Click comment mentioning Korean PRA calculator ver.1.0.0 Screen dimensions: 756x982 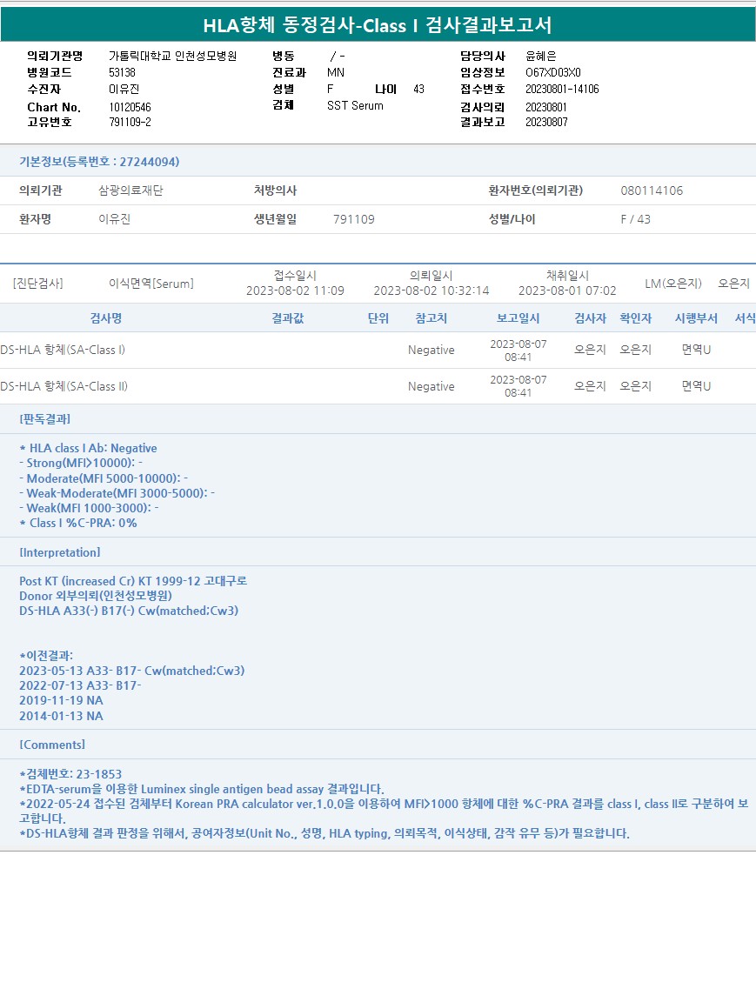click(x=384, y=811)
